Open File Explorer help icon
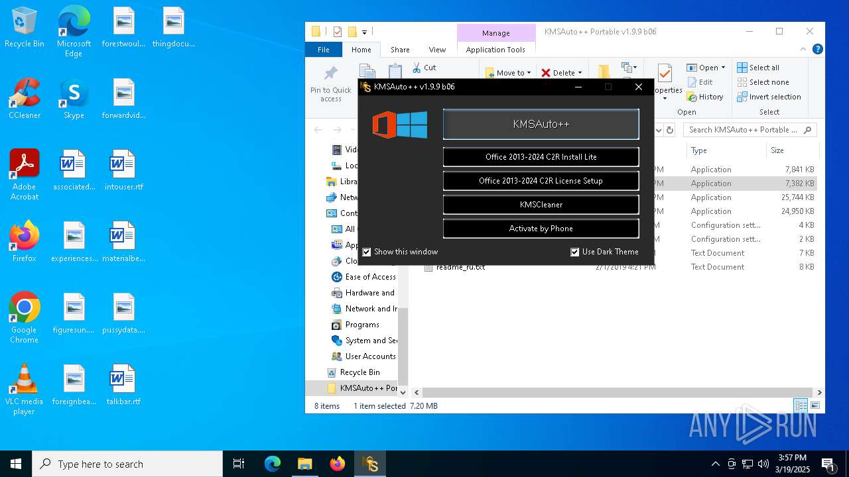849x477 pixels. [817, 50]
